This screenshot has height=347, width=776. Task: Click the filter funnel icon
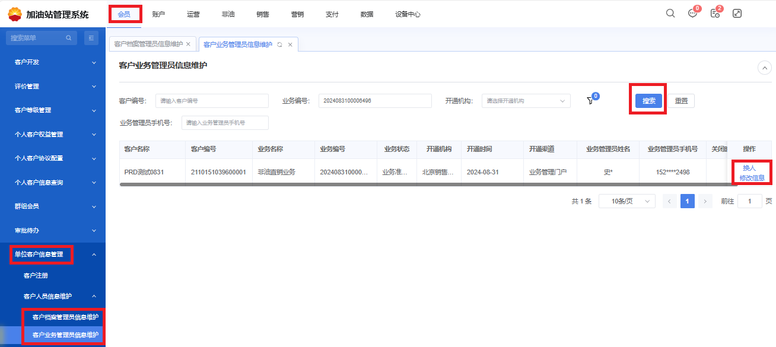(x=590, y=101)
